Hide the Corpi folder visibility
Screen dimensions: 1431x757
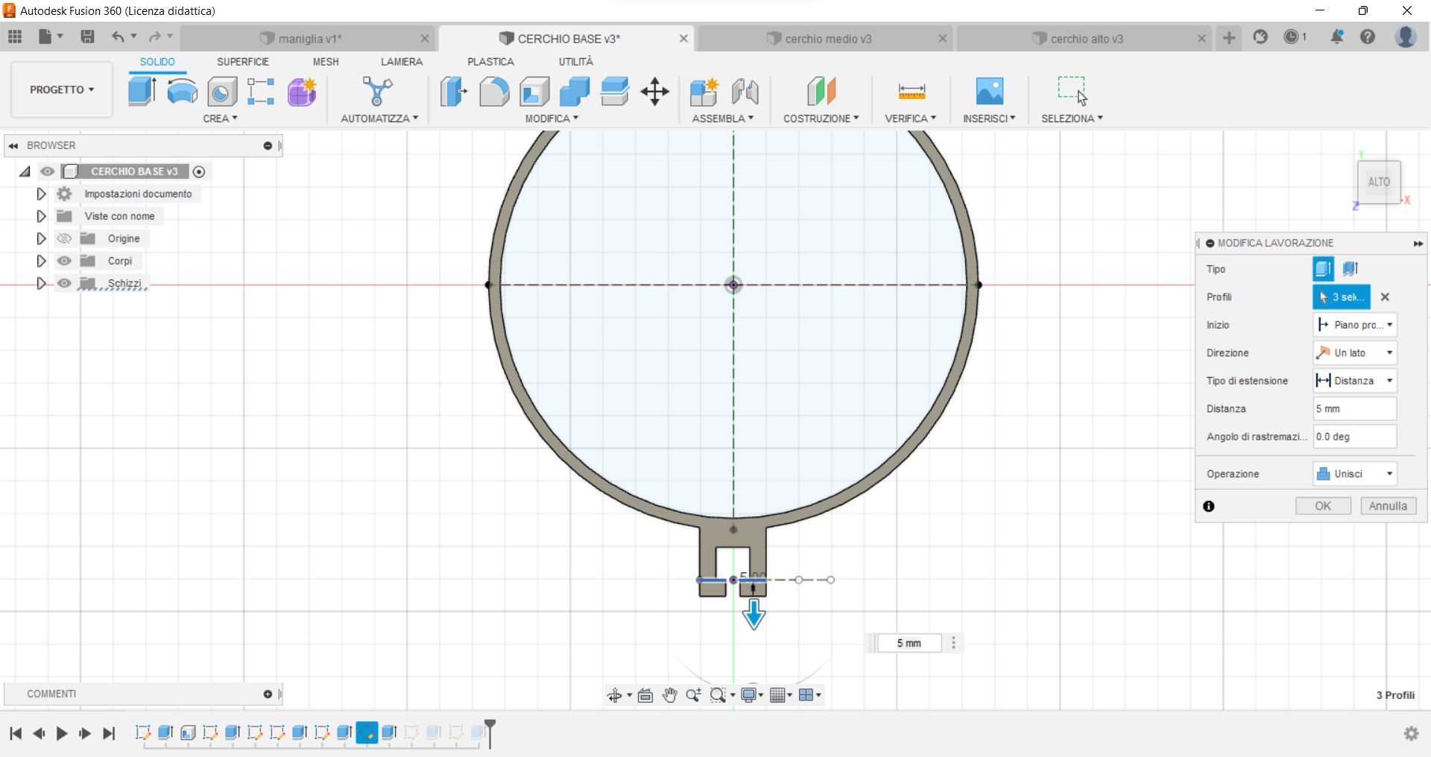[x=65, y=261]
